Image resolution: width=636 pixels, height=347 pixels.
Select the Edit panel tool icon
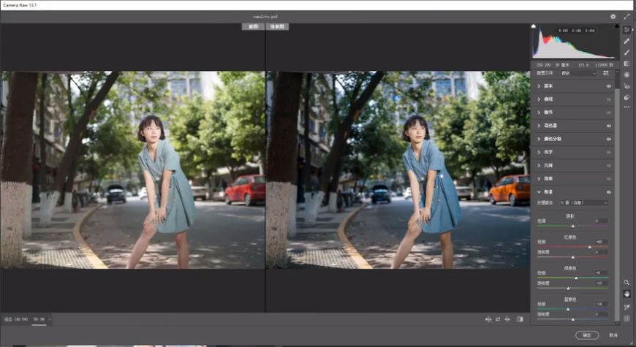pyautogui.click(x=626, y=30)
